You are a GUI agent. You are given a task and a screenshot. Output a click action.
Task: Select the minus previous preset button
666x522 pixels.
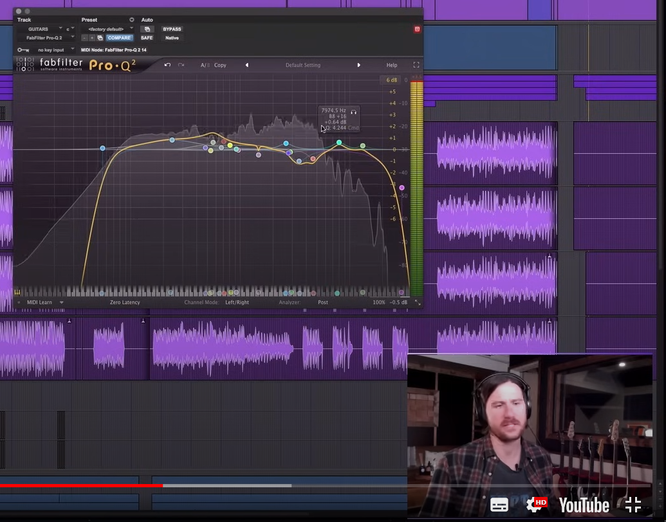(84, 38)
